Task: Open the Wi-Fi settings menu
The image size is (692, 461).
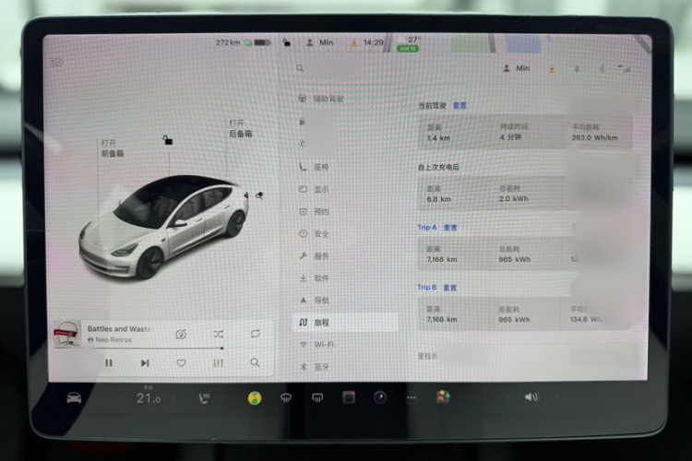Action: [x=316, y=345]
